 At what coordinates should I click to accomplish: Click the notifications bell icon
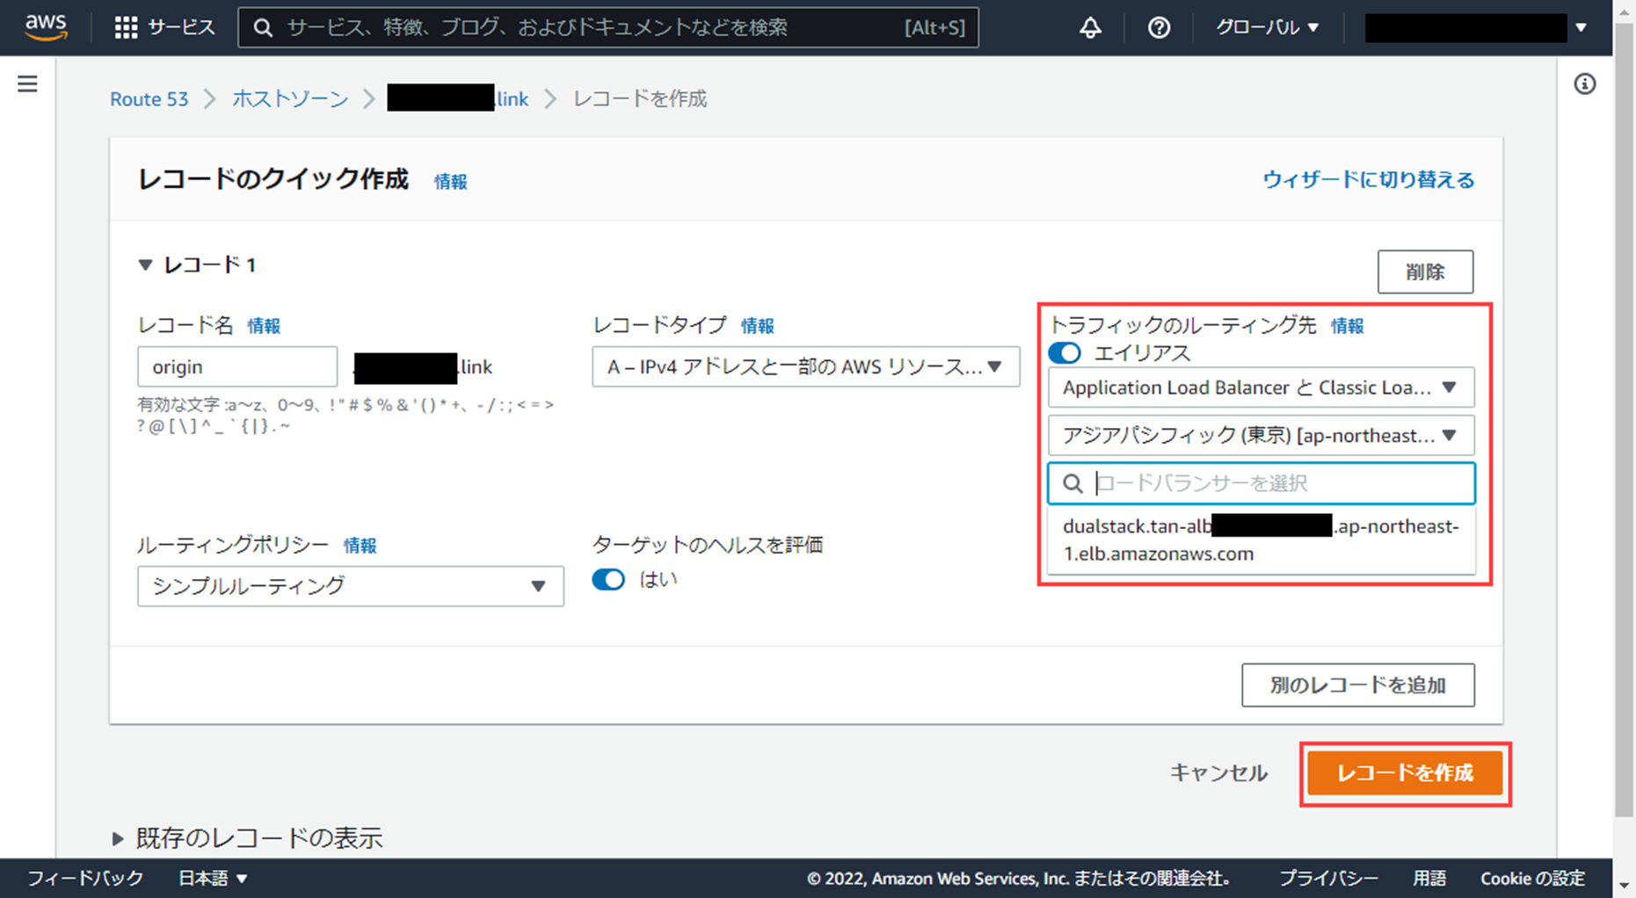1090,27
